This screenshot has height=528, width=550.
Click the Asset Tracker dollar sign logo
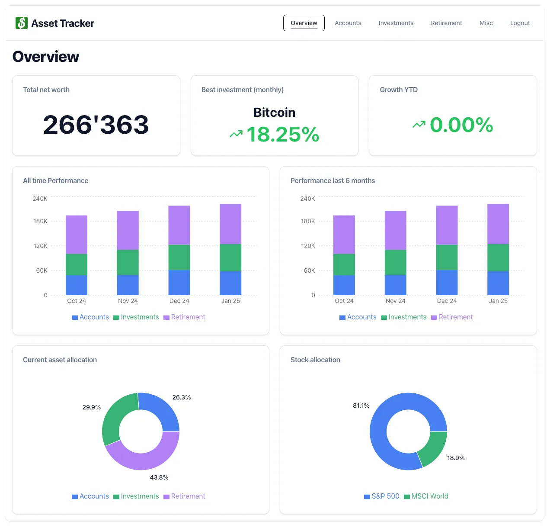click(x=21, y=23)
